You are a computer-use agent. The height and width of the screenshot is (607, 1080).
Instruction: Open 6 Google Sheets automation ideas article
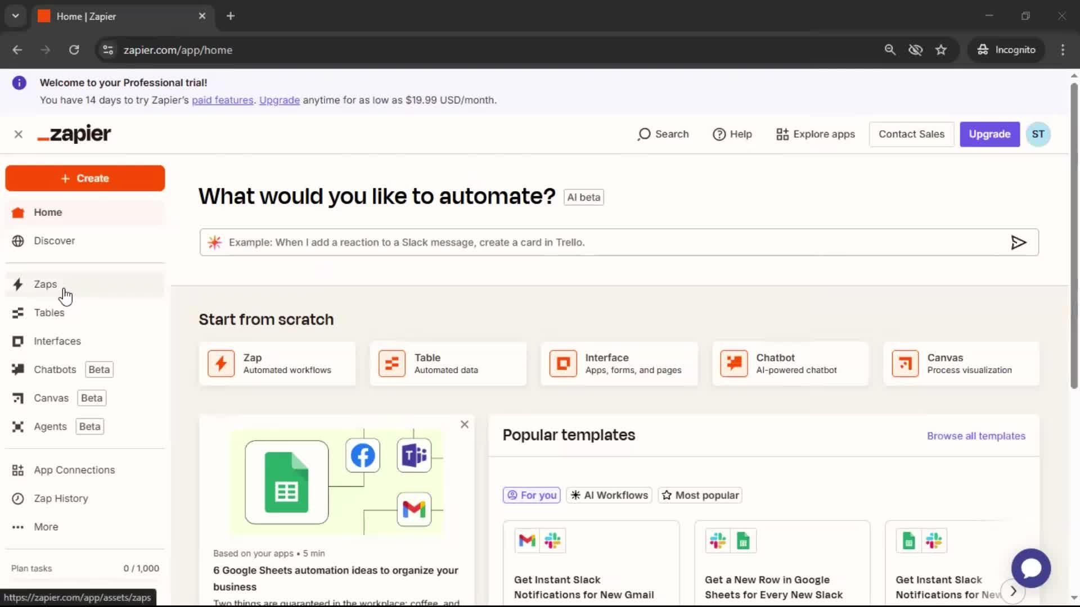click(x=336, y=578)
